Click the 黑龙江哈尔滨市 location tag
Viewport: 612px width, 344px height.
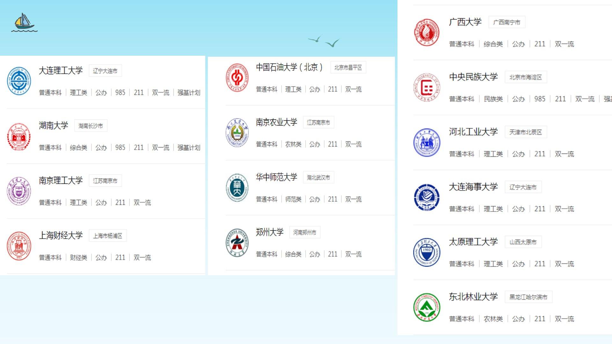click(528, 297)
